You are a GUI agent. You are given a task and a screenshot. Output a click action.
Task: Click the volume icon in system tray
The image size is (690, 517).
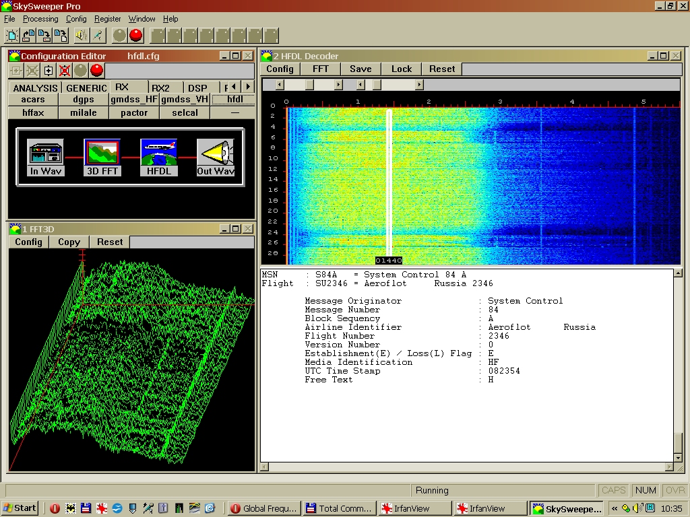(637, 509)
